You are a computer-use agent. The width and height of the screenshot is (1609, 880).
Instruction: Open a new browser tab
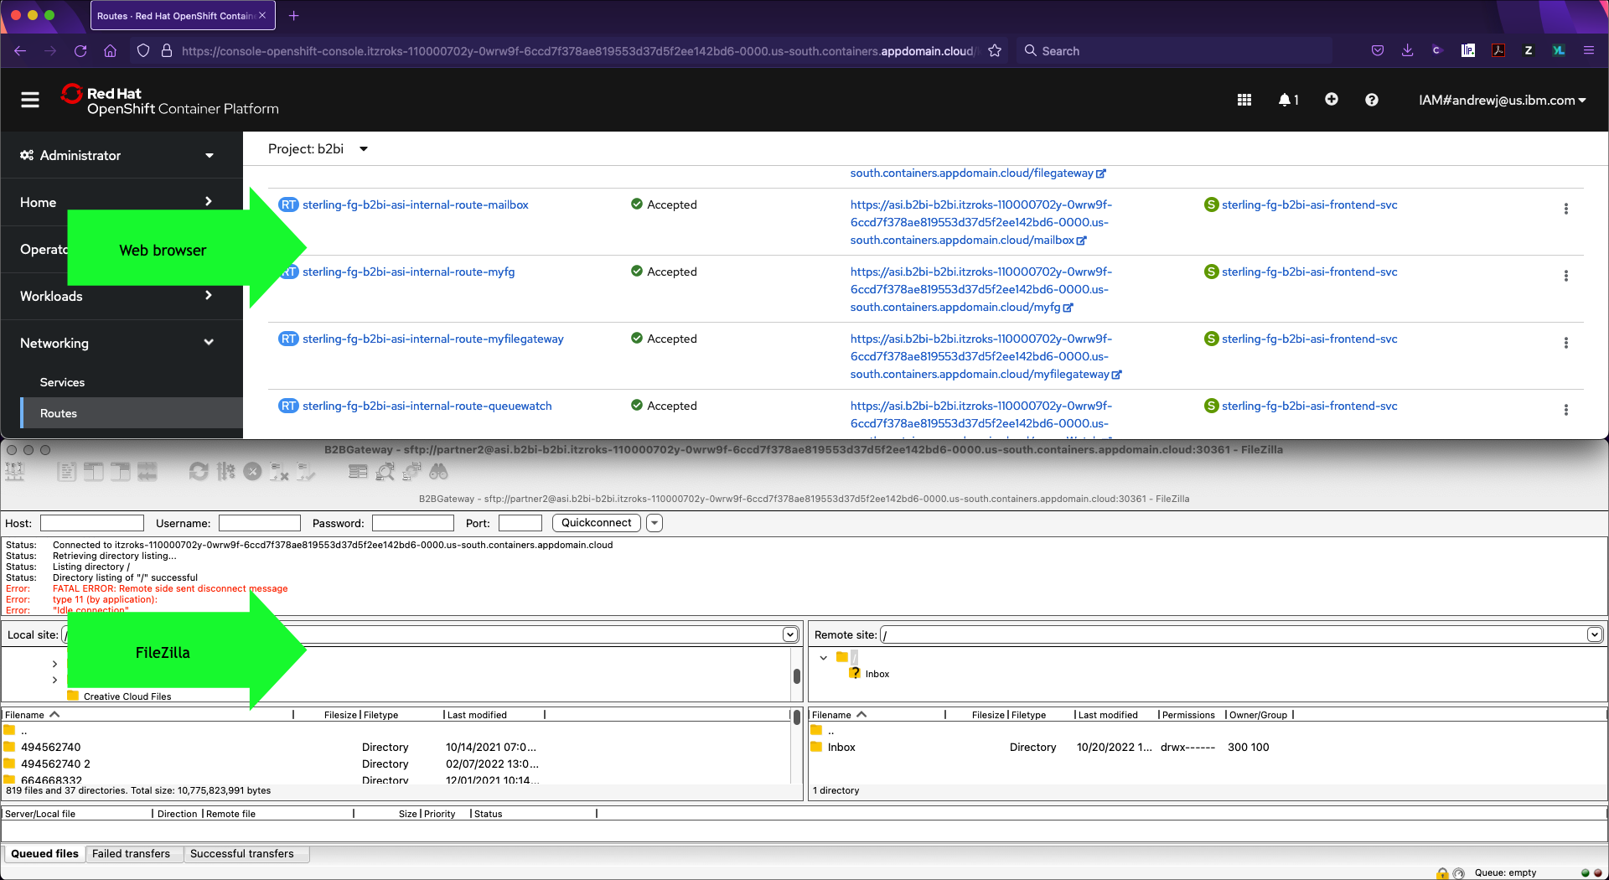click(x=293, y=16)
